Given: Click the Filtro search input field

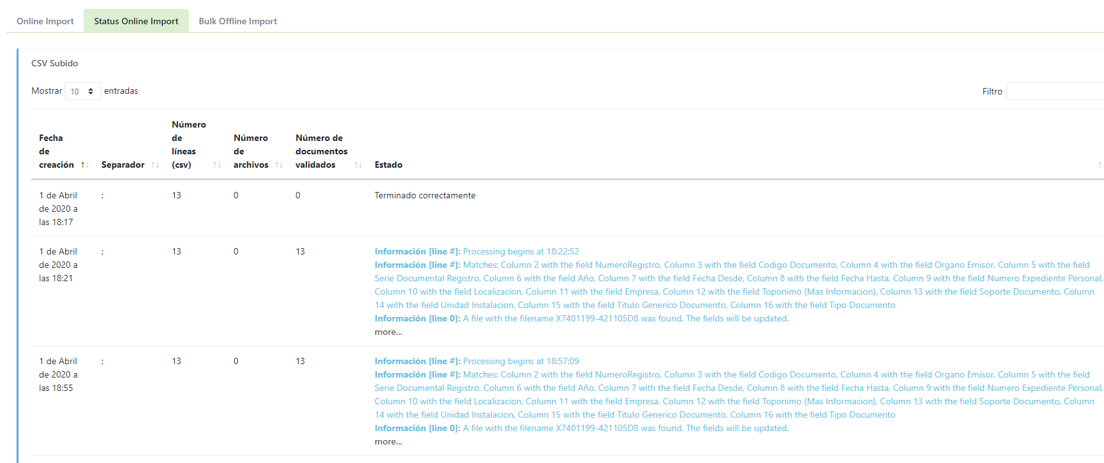Looking at the screenshot, I should (1054, 91).
